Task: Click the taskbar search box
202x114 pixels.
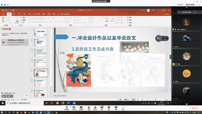Action: click(x=25, y=103)
